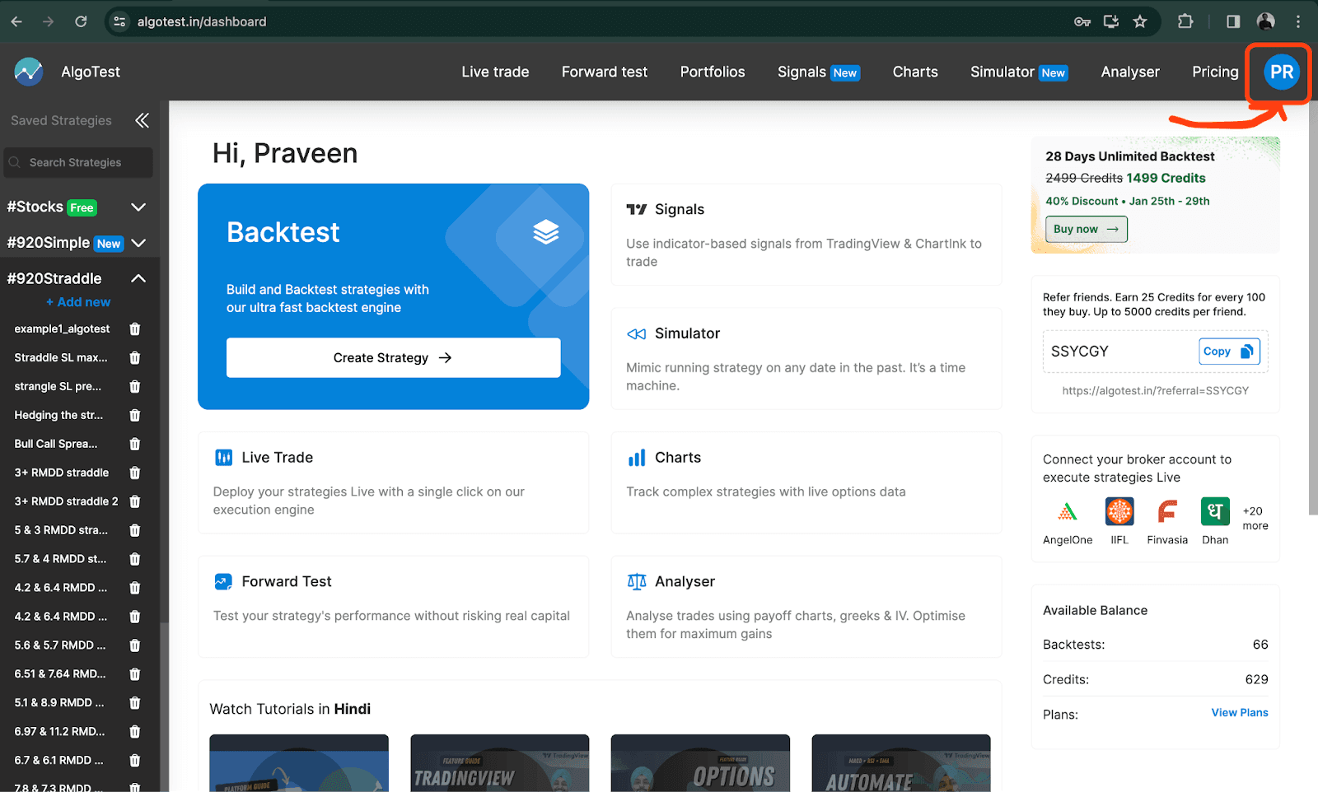Screen dimensions: 1318x792
Task: Click the Dhan broker icon
Action: click(1215, 512)
